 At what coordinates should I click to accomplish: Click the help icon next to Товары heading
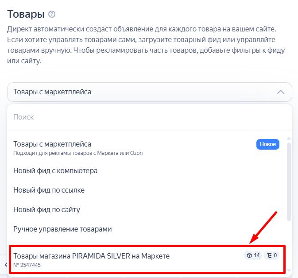[52, 15]
